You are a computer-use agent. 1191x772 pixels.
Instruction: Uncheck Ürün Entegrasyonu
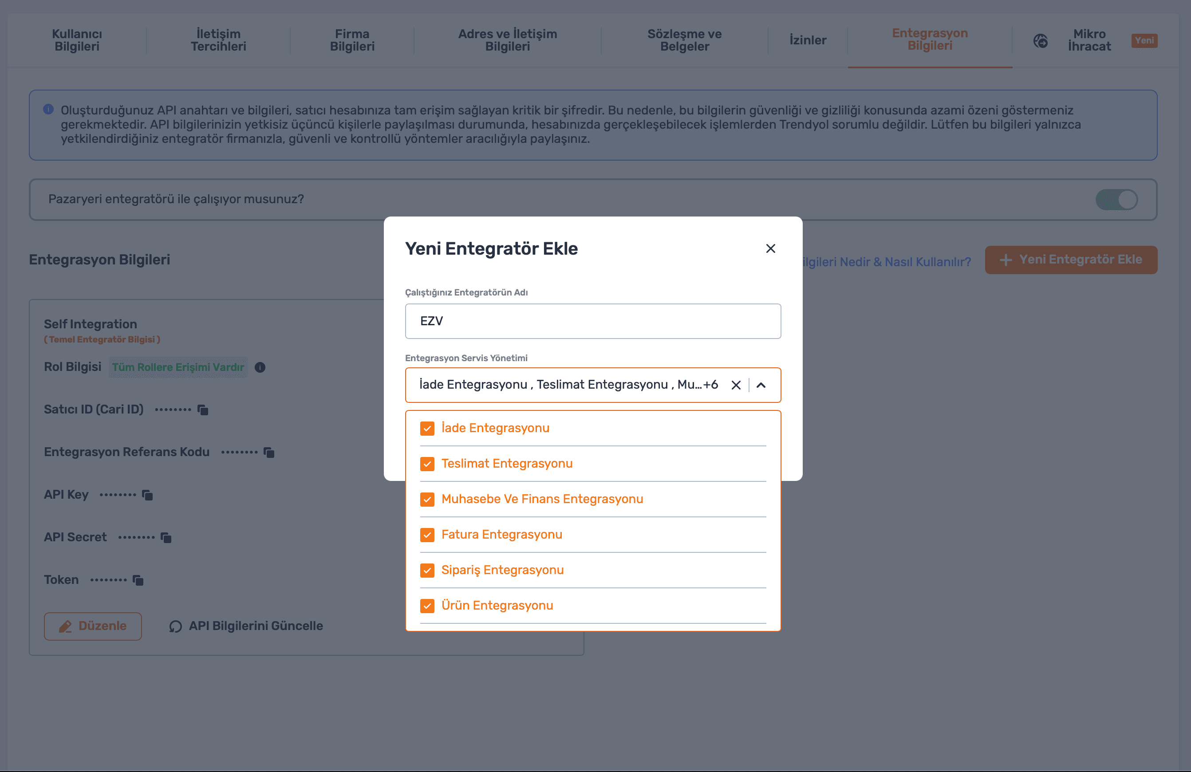tap(427, 606)
